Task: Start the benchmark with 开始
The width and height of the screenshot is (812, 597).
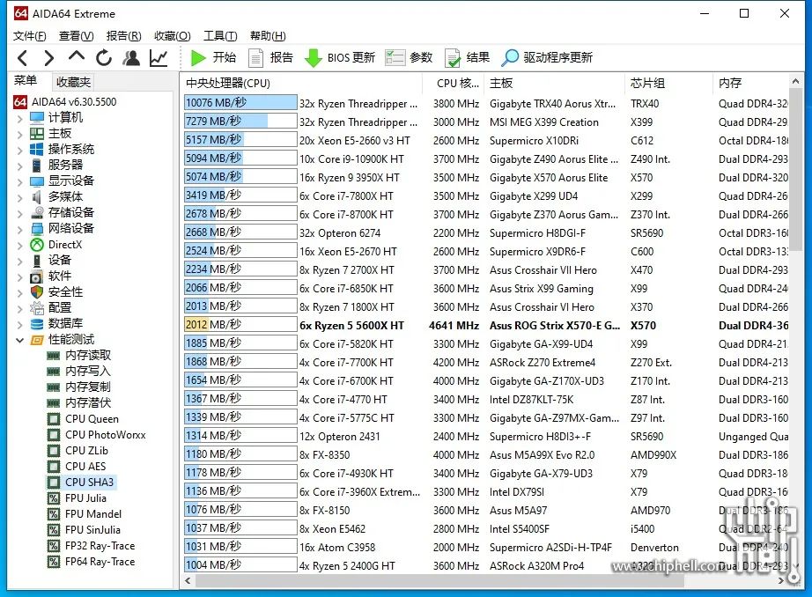Action: coord(213,57)
